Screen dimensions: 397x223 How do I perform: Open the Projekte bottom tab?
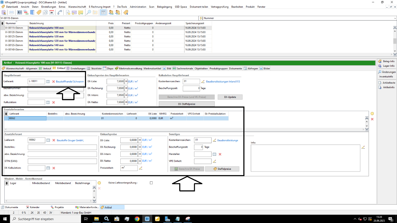(57, 207)
